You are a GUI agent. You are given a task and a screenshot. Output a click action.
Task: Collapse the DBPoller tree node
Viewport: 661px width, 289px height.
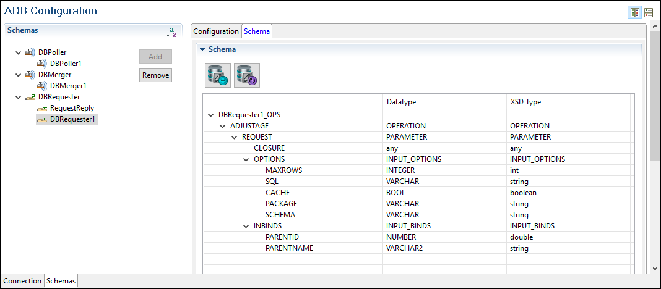[19, 52]
